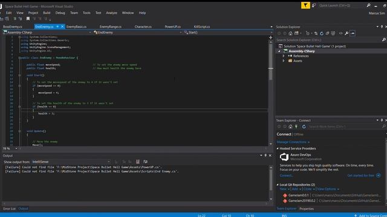
Task: Click the Team Explorer Refresh icon
Action: click(304, 127)
